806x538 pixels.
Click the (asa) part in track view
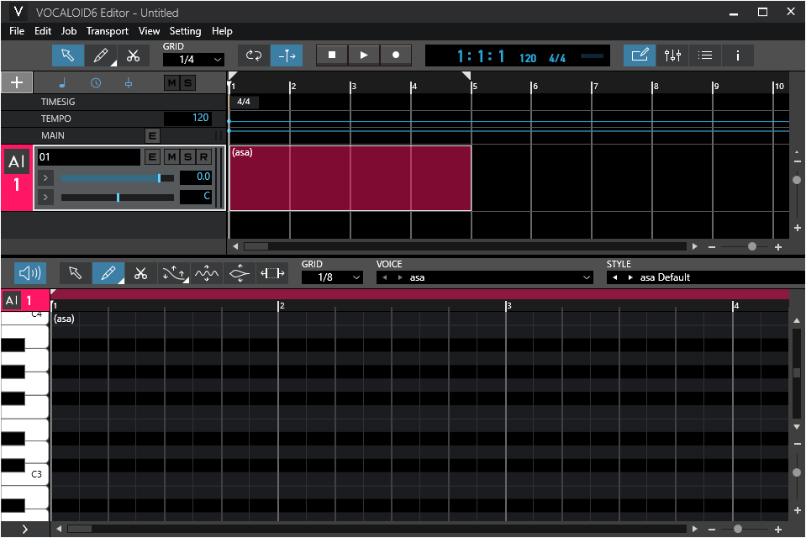pyautogui.click(x=350, y=178)
